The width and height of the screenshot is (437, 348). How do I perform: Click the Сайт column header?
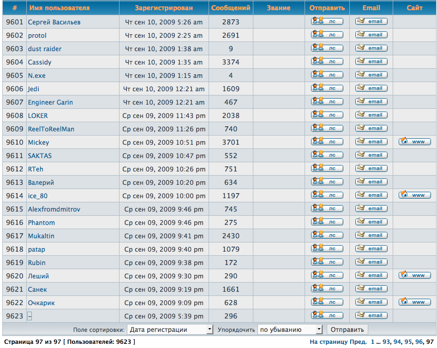point(415,8)
